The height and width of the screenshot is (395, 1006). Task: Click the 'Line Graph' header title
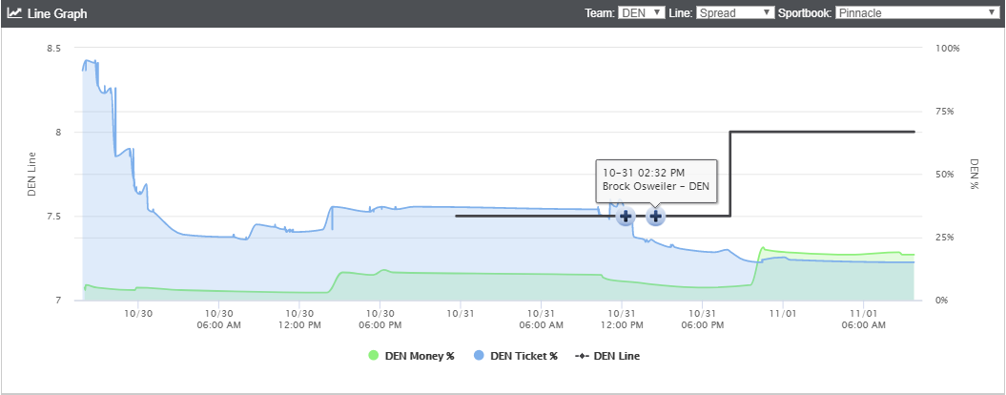tap(57, 13)
